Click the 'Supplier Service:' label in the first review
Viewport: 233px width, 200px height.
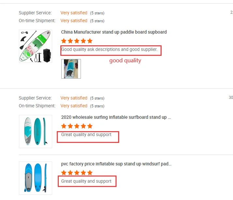[35, 13]
